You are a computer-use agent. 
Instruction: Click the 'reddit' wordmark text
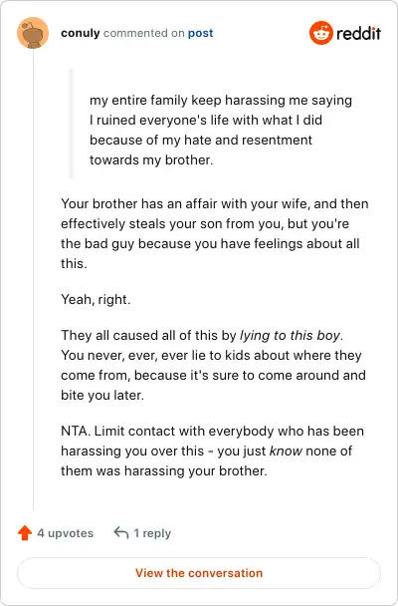coord(358,34)
